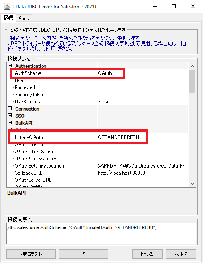Viewport: 203px width, 263px height.
Task: Select the OAuthAccessToken property
Action: click(x=36, y=159)
